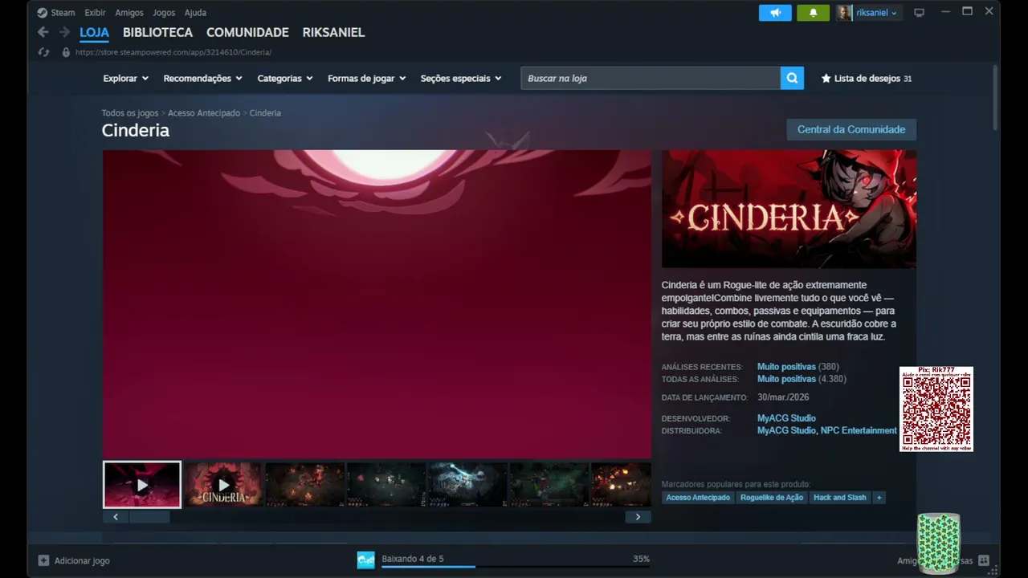1028x578 pixels.
Task: Switch to the BIBLIOTECA tab
Action: (x=157, y=33)
